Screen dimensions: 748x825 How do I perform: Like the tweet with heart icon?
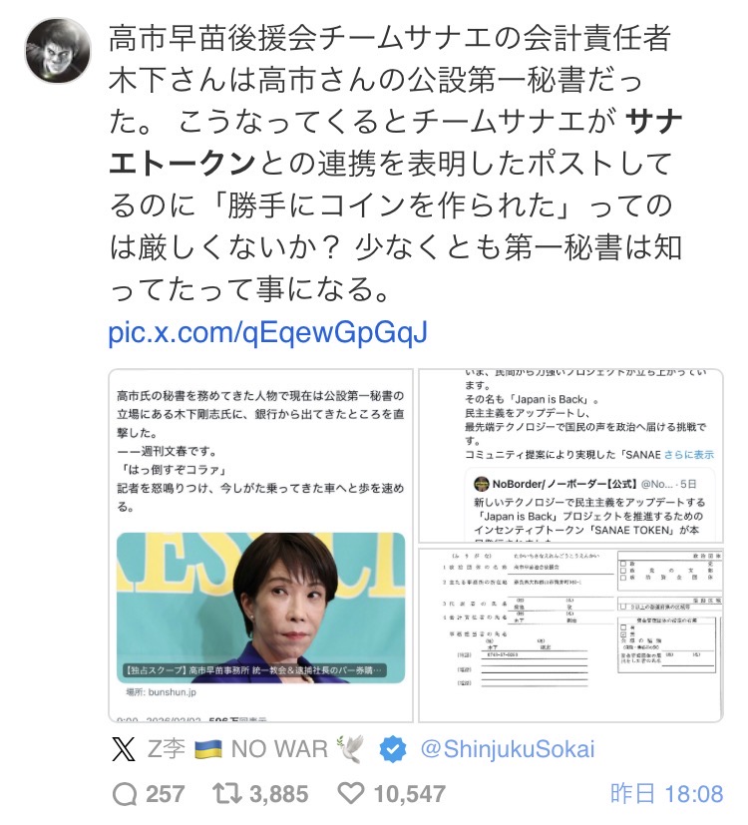tap(351, 793)
